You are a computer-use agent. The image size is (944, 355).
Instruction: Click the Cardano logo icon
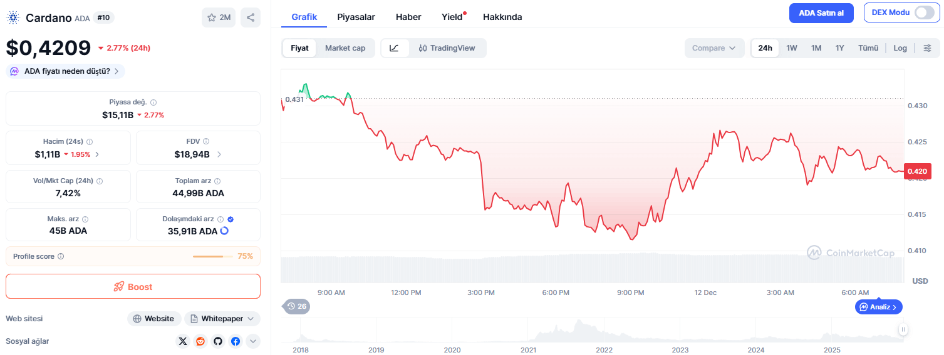pos(13,18)
